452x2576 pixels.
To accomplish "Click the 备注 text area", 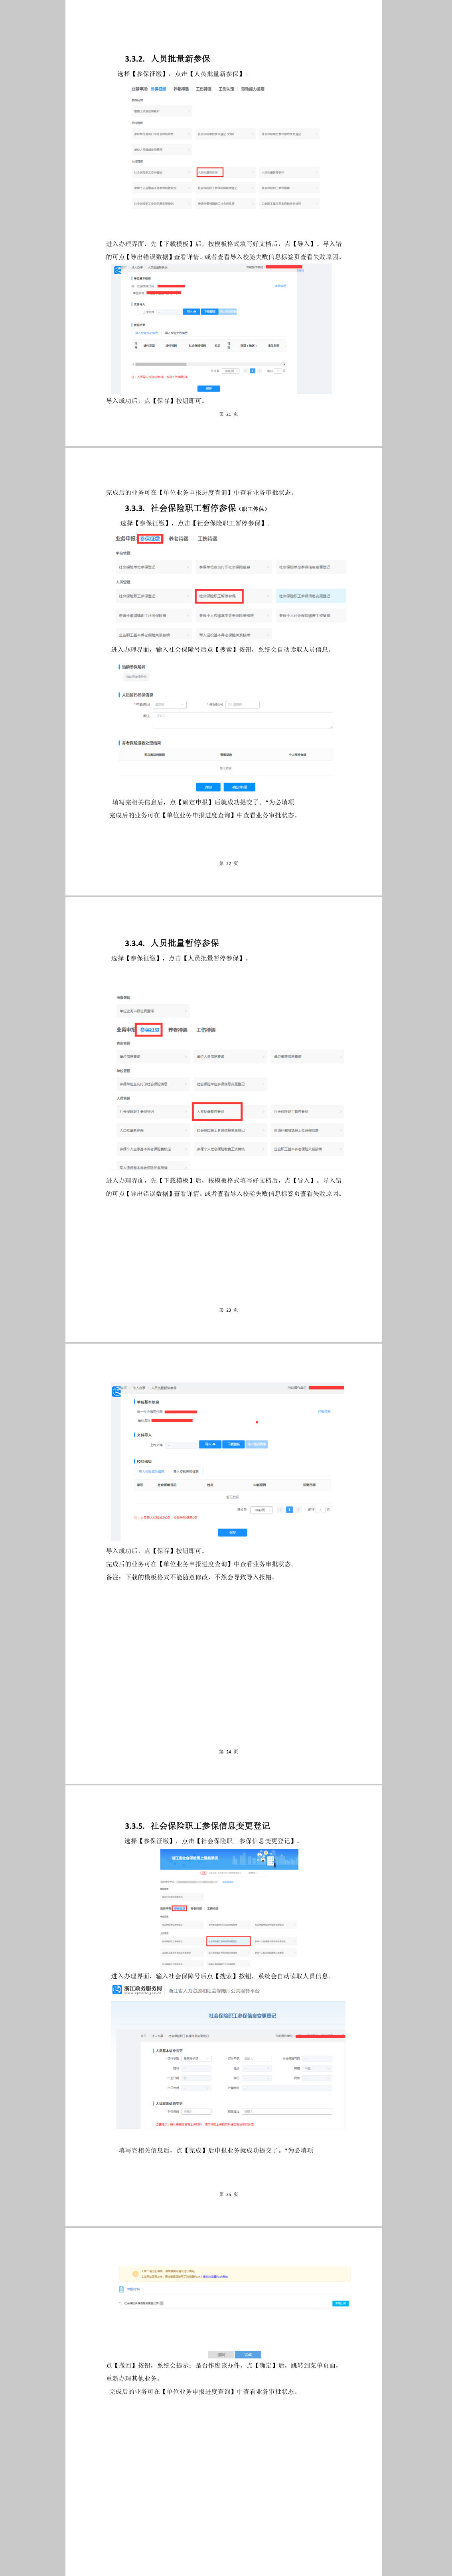I will tap(242, 720).
